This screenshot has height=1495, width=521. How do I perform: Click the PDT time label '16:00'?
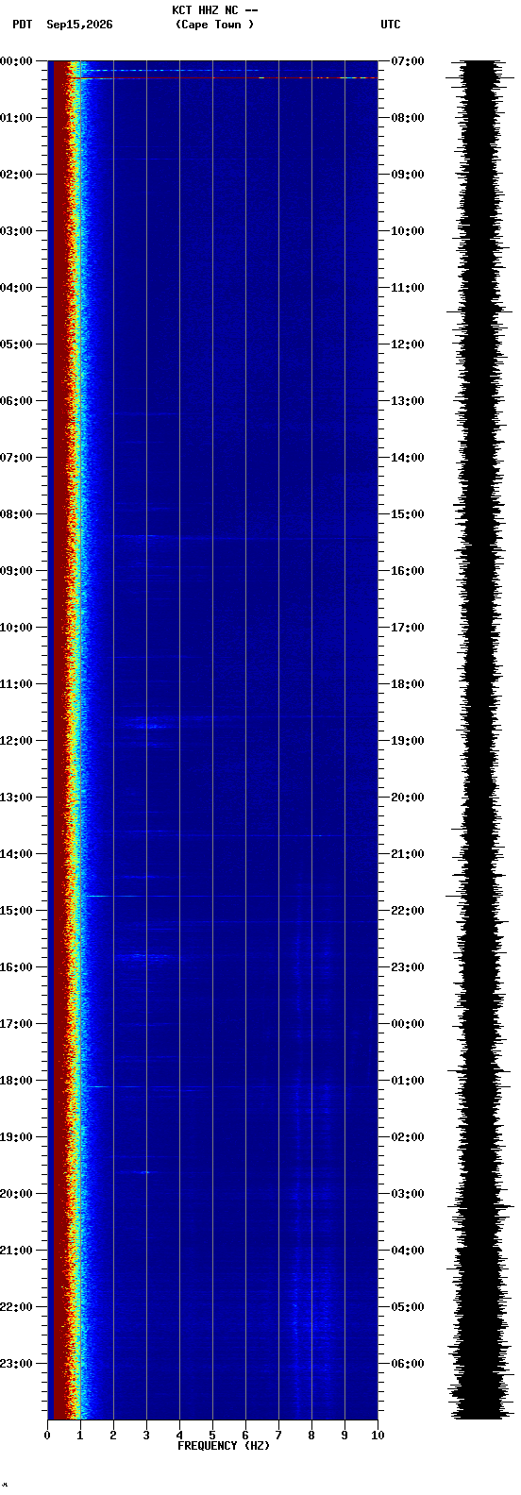15,967
